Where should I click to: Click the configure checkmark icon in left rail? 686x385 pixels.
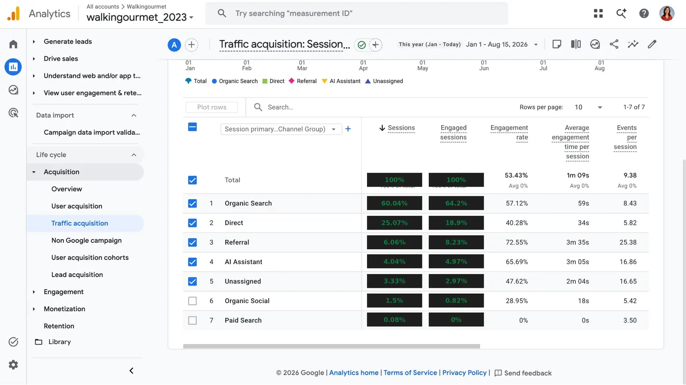tap(13, 342)
